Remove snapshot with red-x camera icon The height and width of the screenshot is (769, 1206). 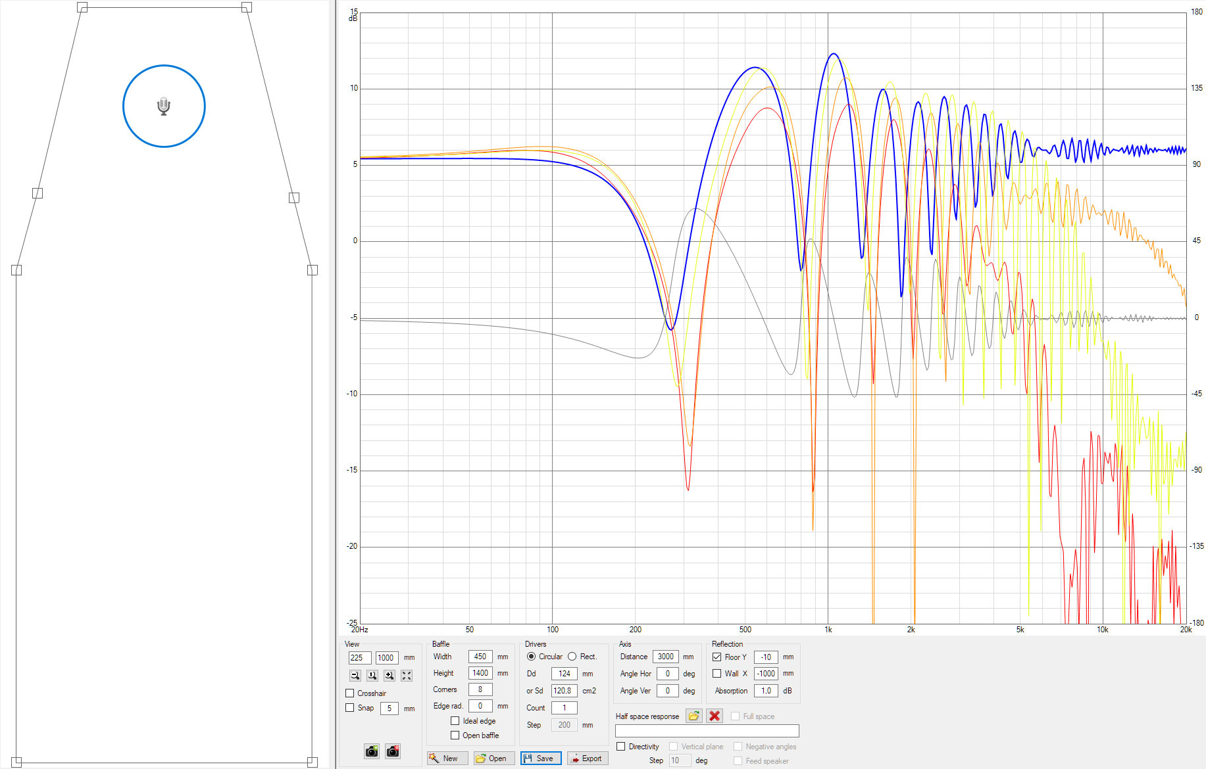393,751
